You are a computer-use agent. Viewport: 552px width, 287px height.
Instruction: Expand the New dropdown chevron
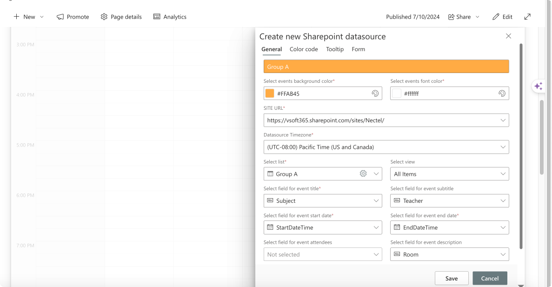(x=42, y=17)
